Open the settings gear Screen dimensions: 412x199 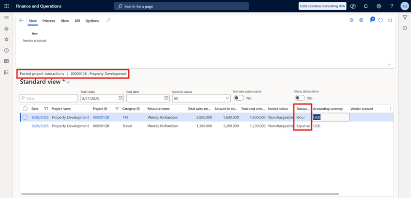point(379,6)
